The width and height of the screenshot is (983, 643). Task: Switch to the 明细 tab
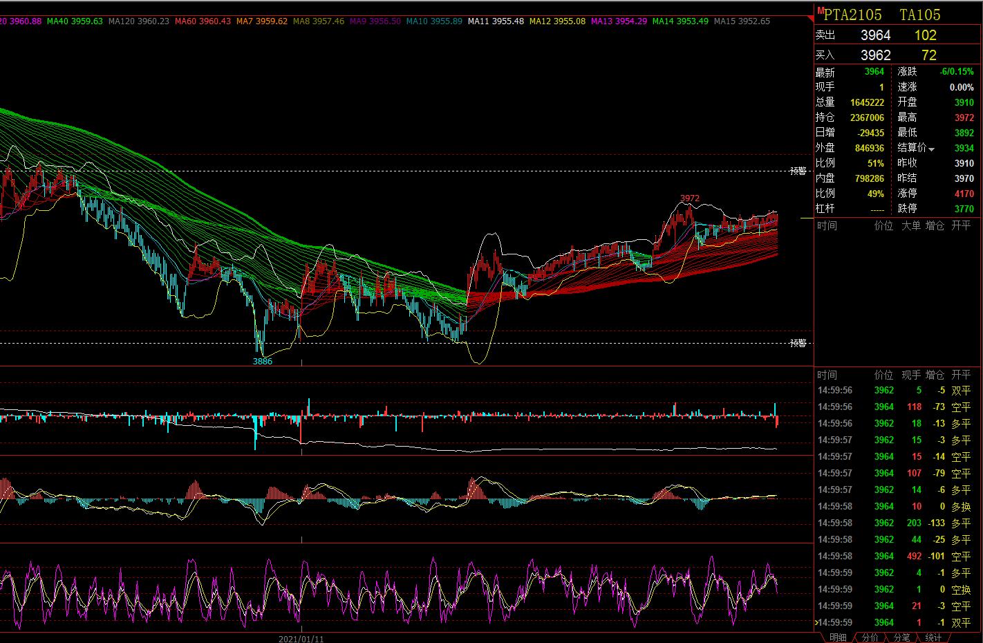(838, 637)
